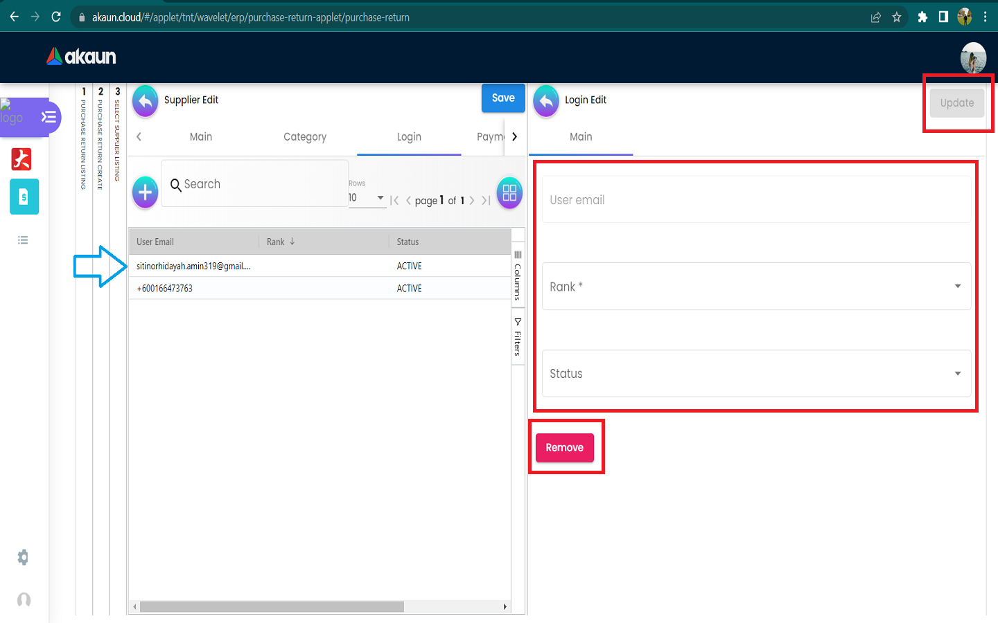This screenshot has height=623, width=998.
Task: Open the teal purchase return applet icon
Action: coord(24,197)
